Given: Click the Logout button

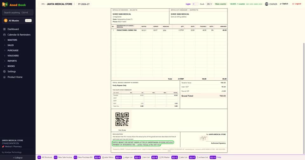Looking at the screenshot, I should tap(297, 4).
